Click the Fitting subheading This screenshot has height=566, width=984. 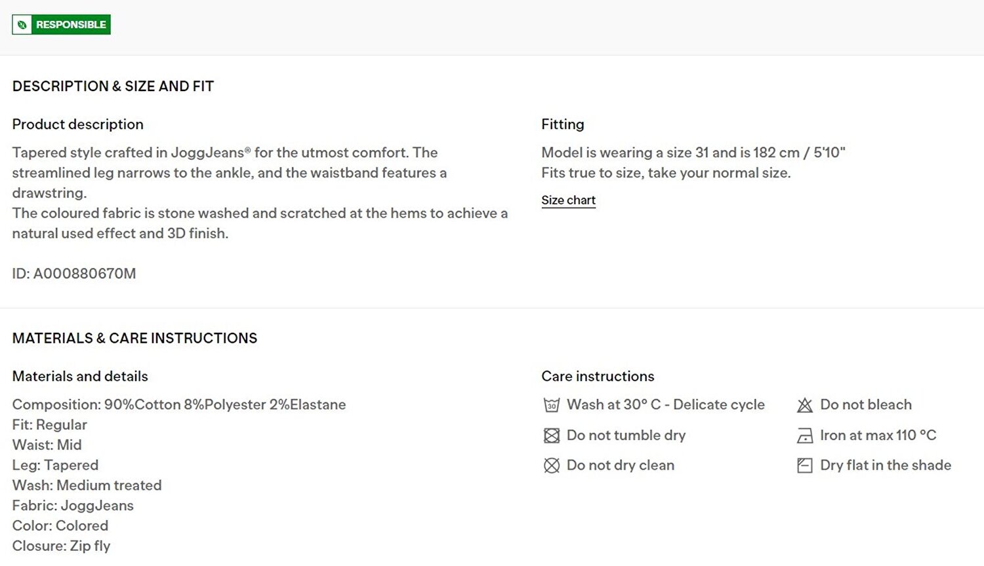(562, 124)
